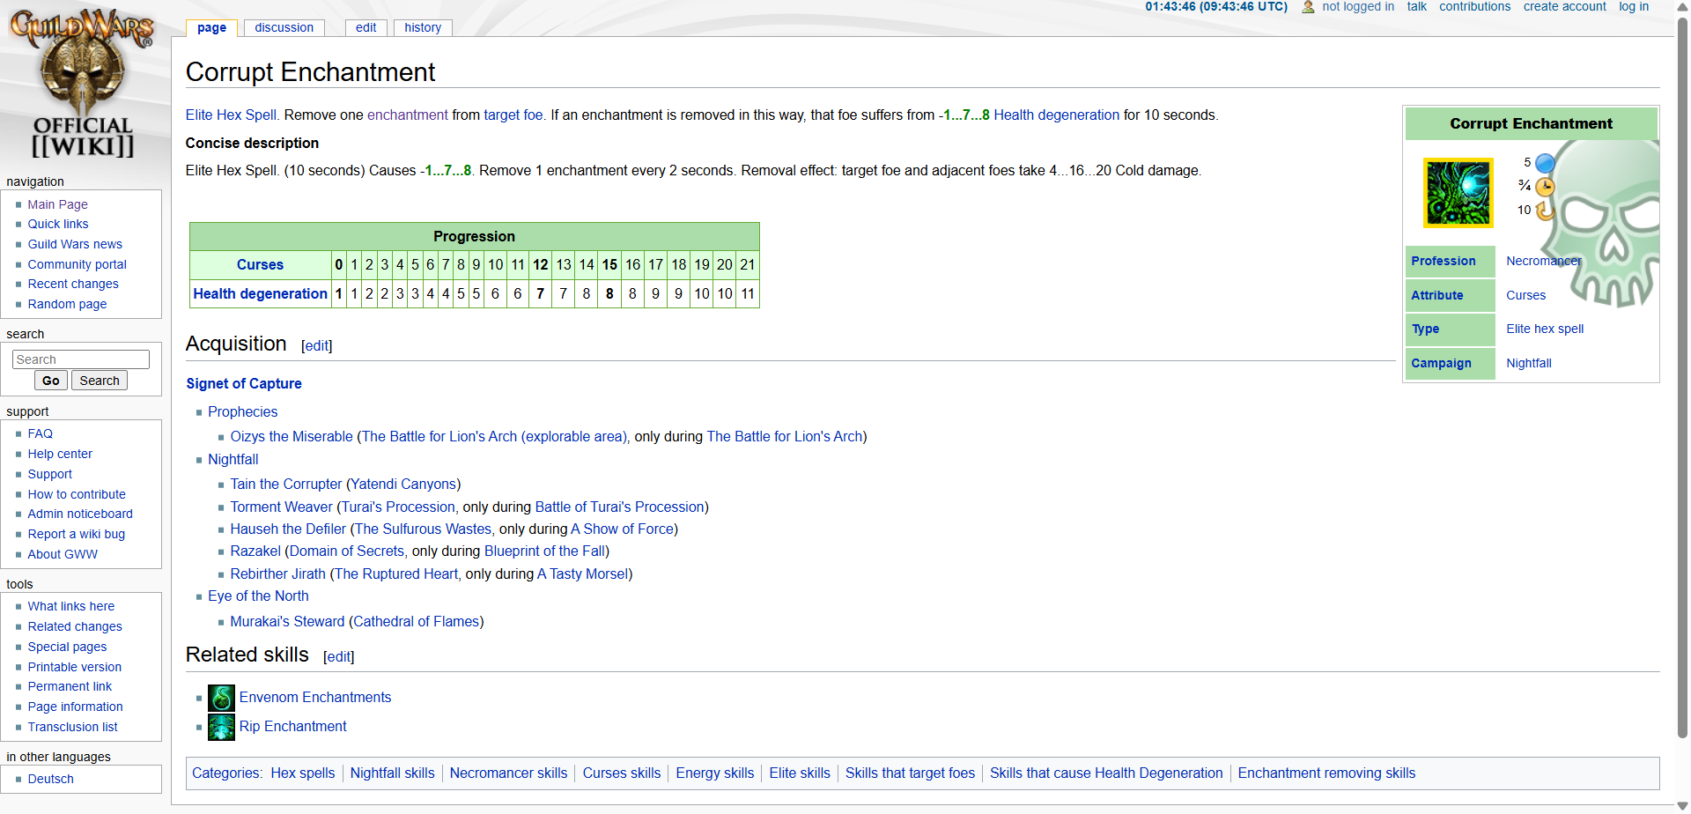Viewport: 1691px width, 814px height.
Task: Edit the Related skills section
Action: coord(339,656)
